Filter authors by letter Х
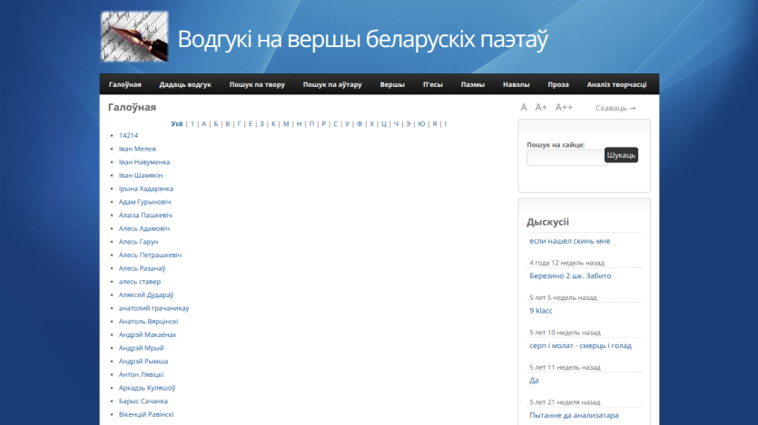The image size is (758, 425). click(x=372, y=124)
